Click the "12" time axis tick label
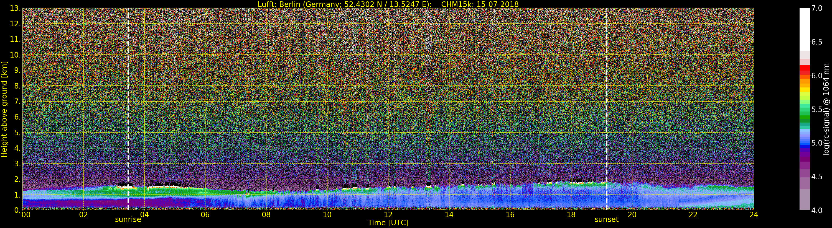Screen dimensions: 832x228 (388, 215)
